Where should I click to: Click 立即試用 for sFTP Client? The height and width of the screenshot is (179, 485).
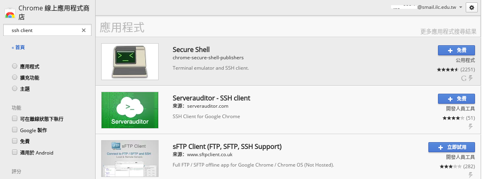(452, 147)
